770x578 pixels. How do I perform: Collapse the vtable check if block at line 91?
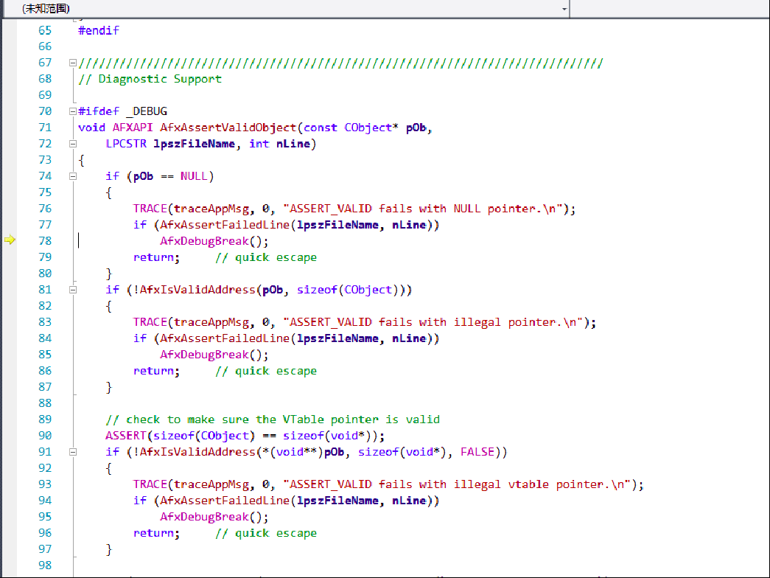click(x=72, y=452)
